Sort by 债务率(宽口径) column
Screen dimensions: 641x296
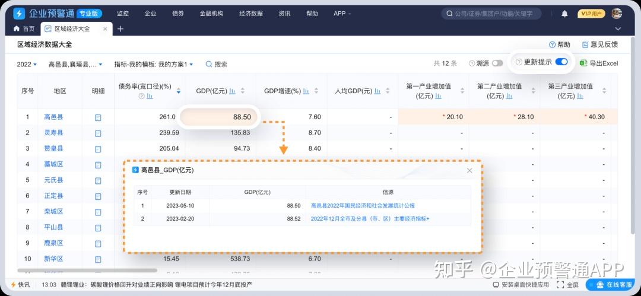click(x=178, y=91)
